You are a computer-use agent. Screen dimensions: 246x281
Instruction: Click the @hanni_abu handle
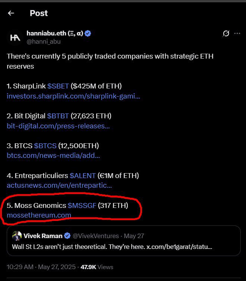point(44,41)
